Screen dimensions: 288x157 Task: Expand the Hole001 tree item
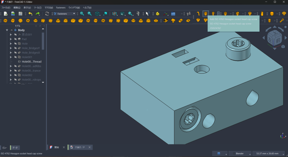coord(11,57)
